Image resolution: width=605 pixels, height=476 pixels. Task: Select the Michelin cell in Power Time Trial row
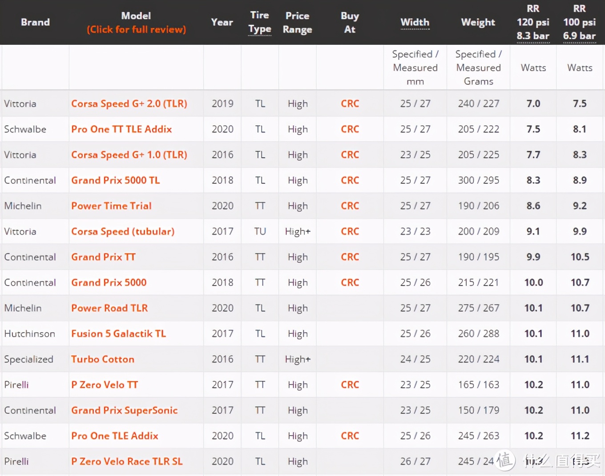[23, 206]
